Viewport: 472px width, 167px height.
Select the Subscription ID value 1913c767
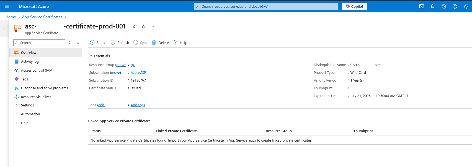(138, 80)
